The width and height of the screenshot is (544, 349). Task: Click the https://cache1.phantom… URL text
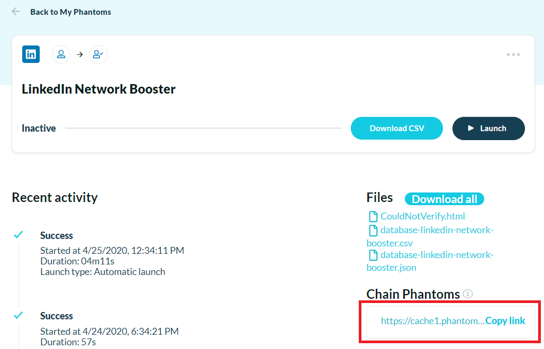pos(433,321)
